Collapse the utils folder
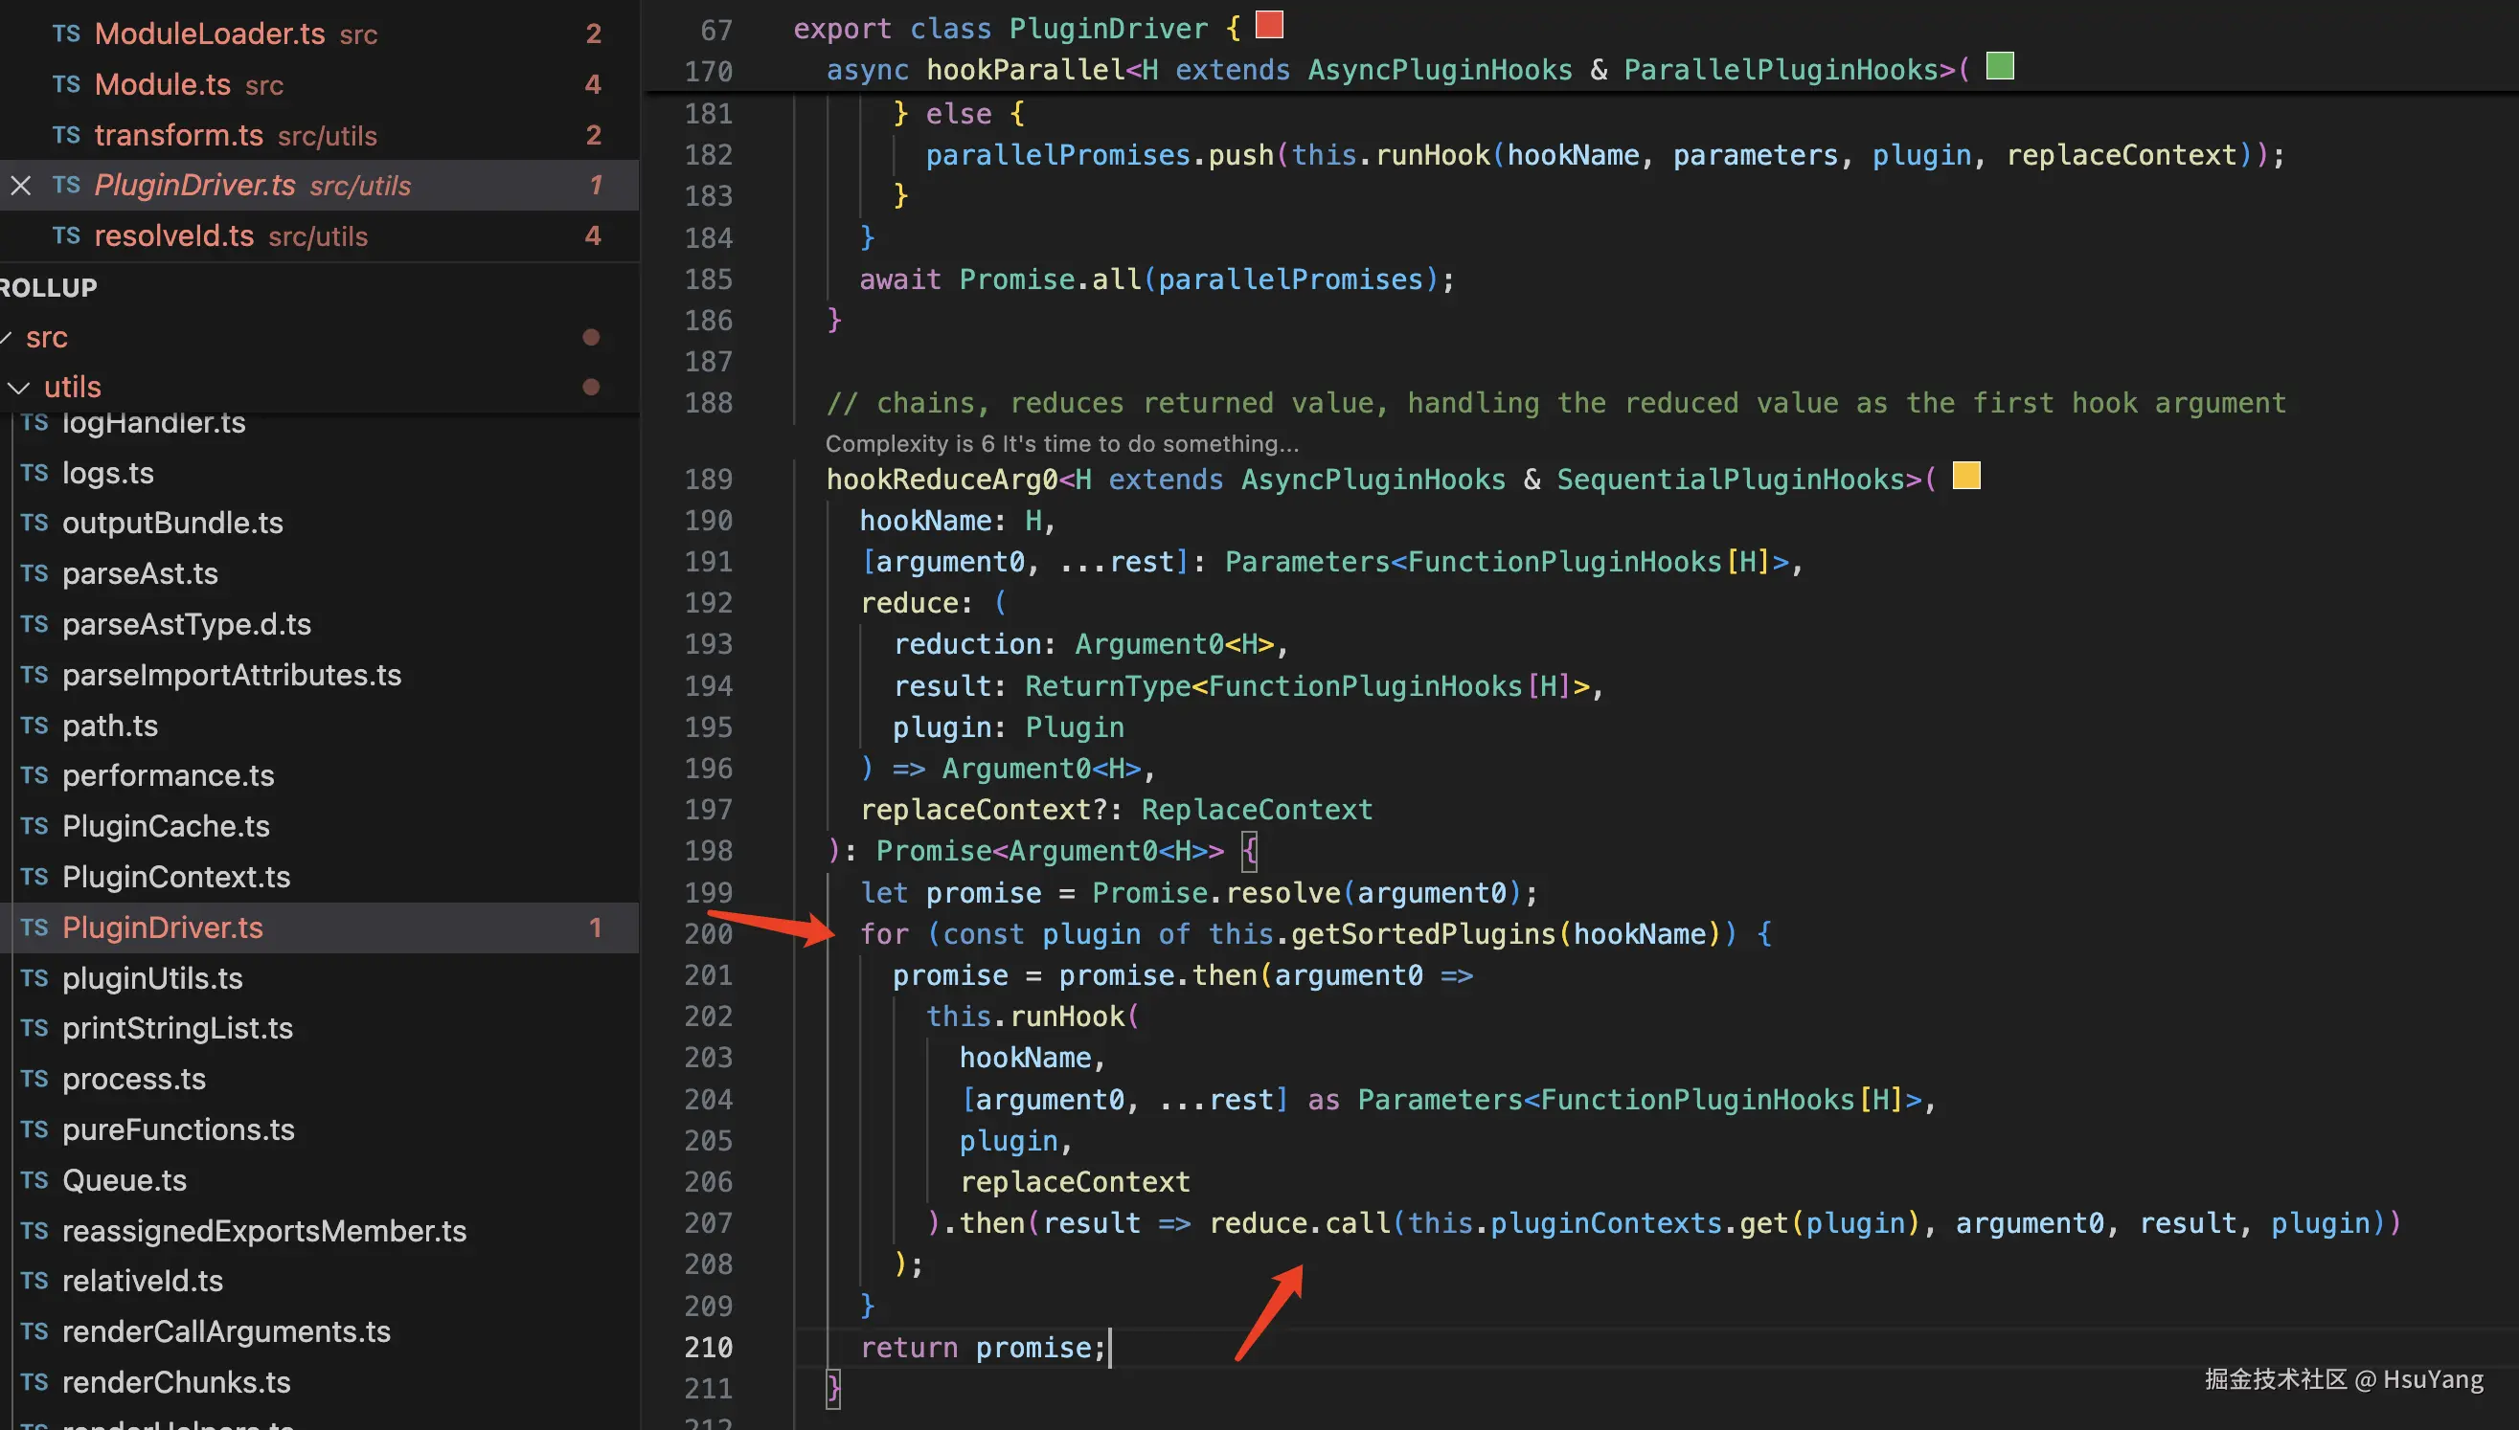The image size is (2519, 1430). point(17,387)
